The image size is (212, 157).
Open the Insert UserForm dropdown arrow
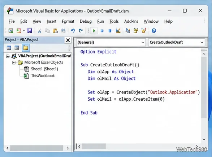pyautogui.click(x=24, y=31)
